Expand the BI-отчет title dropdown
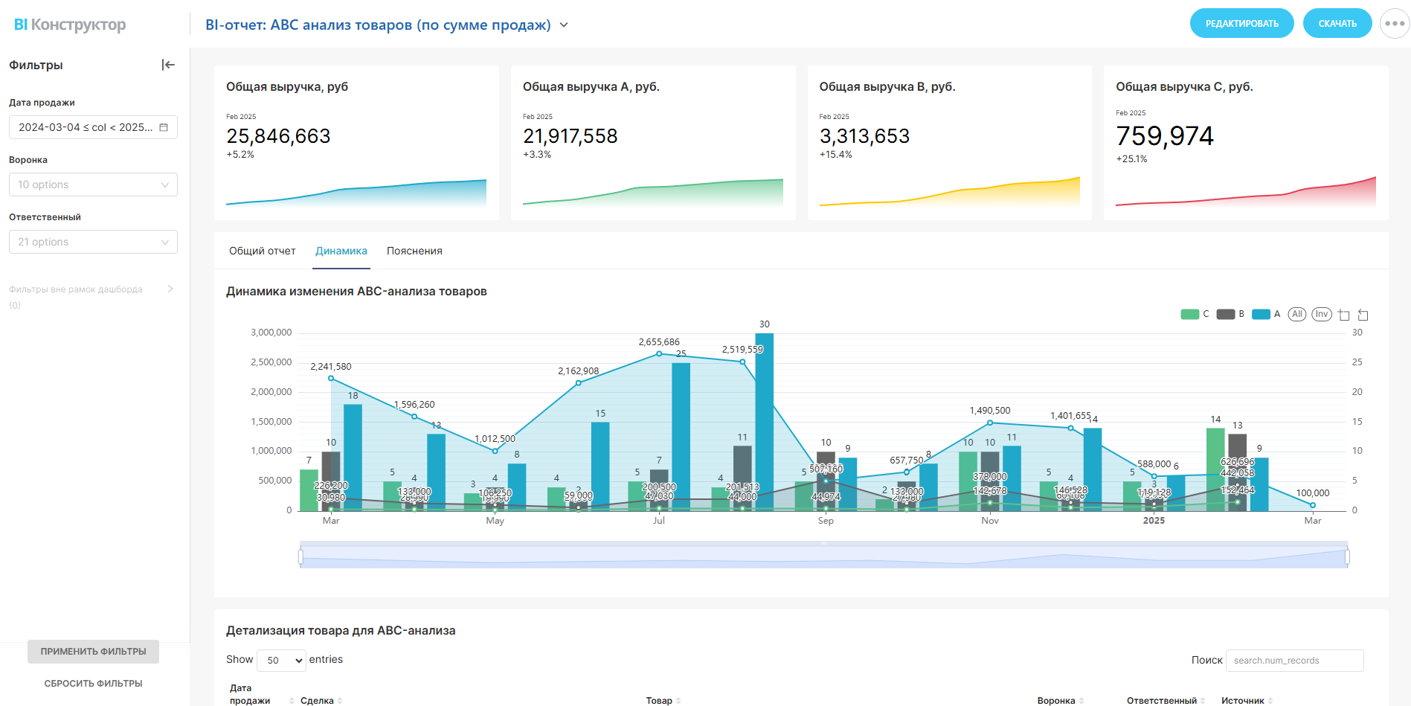This screenshot has height=706, width=1411. [564, 25]
